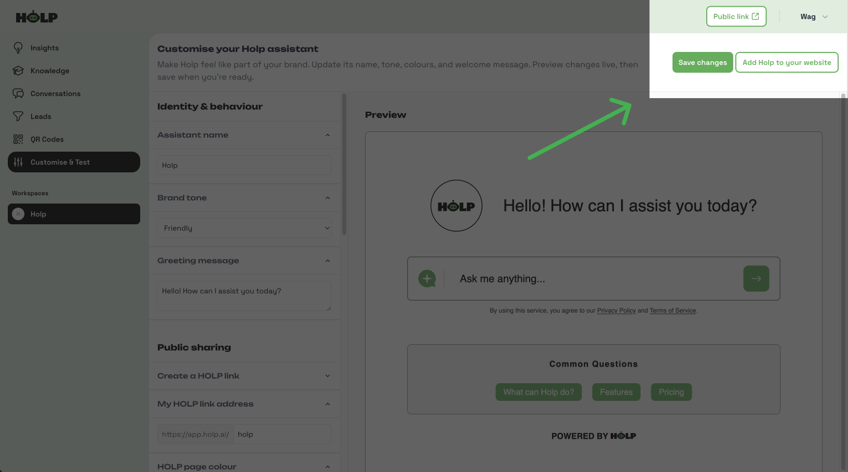Click the Customise & Test sliders icon
This screenshot has width=848, height=472.
pos(18,162)
